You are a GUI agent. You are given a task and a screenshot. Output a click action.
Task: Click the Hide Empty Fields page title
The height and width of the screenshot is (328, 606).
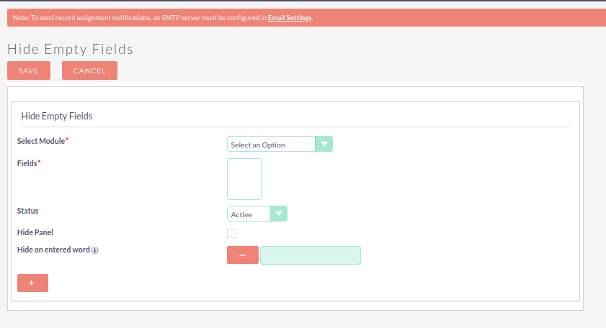(70, 49)
